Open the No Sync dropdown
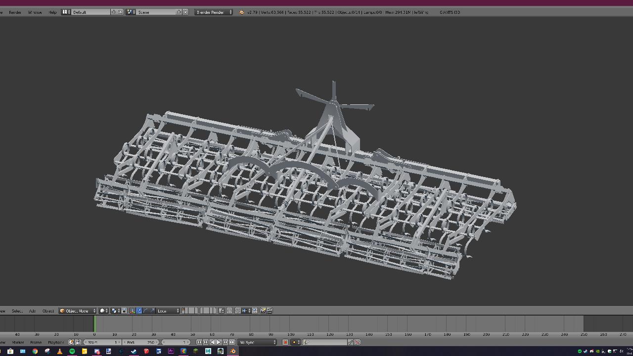Screen dimensions: 633x356 pos(257,342)
